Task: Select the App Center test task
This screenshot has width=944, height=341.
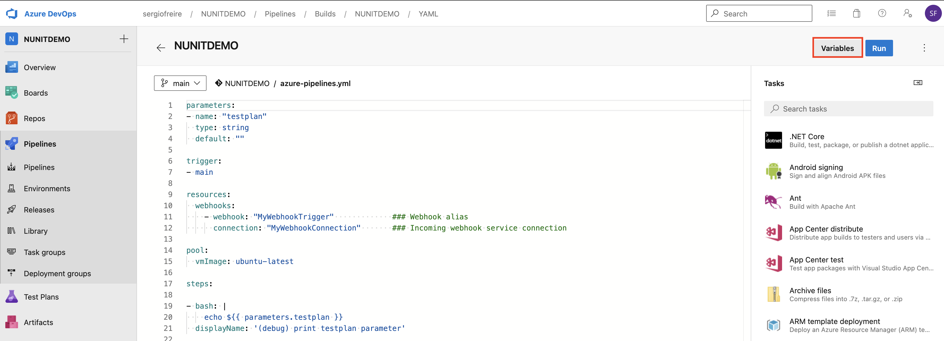Action: 848,264
